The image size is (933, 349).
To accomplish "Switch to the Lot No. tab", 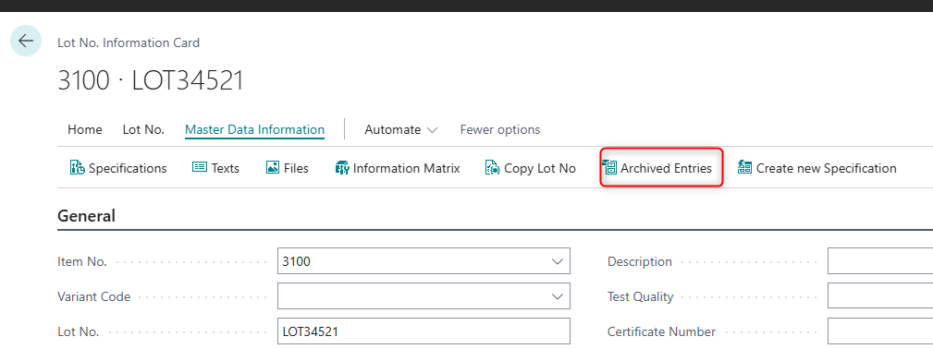I will (x=143, y=129).
